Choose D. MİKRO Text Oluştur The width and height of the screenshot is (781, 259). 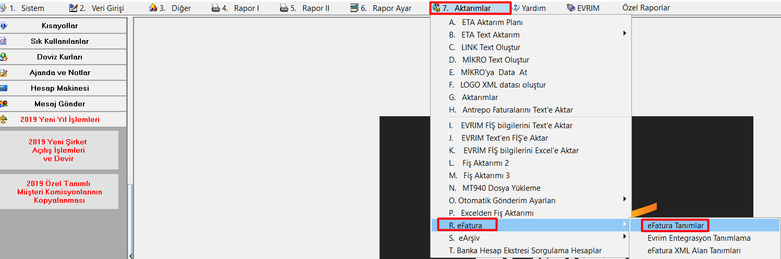point(531,60)
